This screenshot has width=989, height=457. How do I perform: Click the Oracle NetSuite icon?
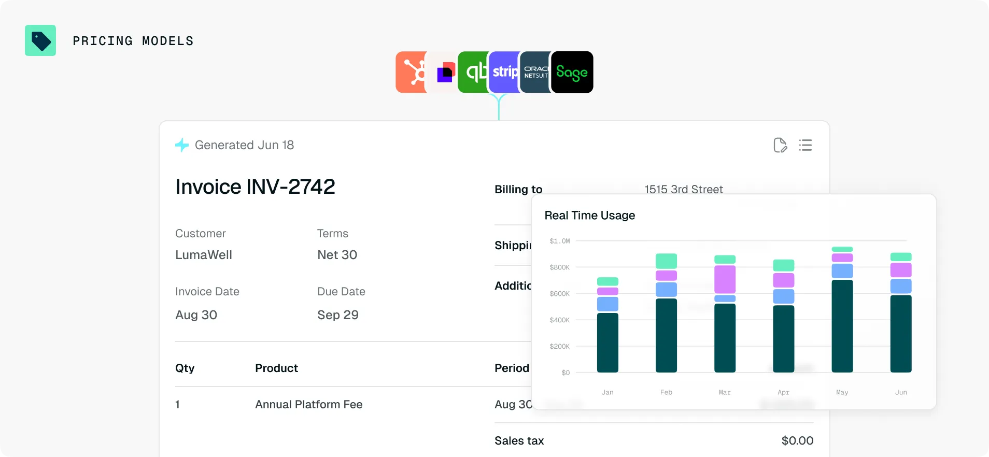[x=535, y=72]
